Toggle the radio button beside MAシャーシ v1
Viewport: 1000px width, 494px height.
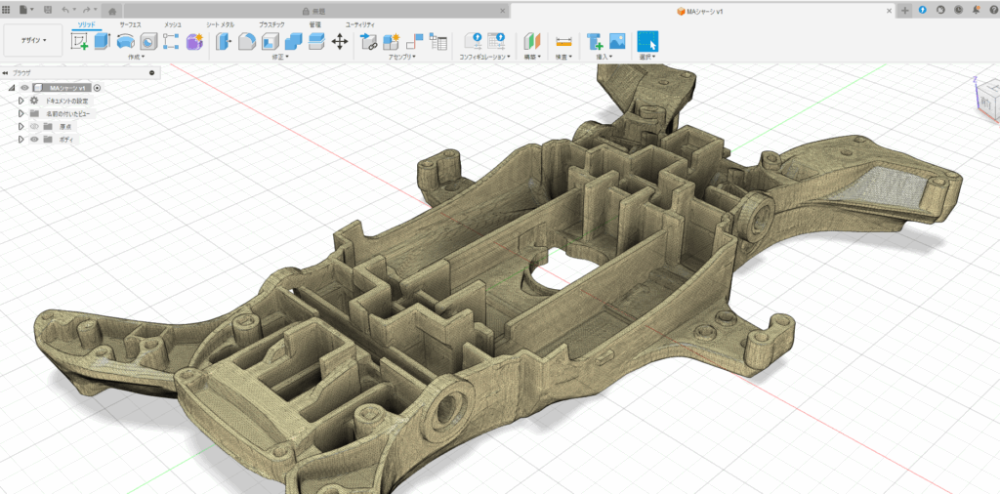(98, 88)
